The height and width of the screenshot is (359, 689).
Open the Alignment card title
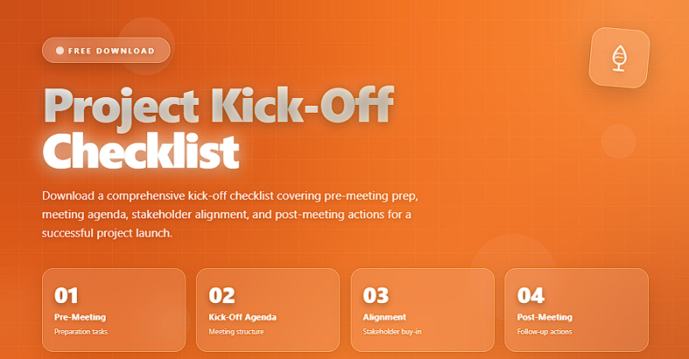pyautogui.click(x=385, y=317)
